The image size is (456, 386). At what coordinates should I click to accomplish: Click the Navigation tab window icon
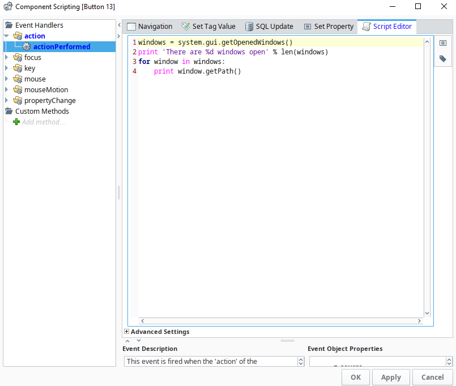(131, 27)
